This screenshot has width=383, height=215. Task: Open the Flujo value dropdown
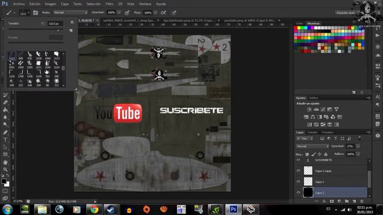(x=156, y=13)
